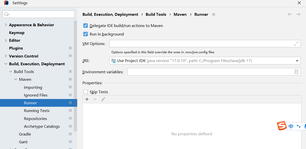
Task: Click project settings icon on the Maven row
Action: pos(70,79)
